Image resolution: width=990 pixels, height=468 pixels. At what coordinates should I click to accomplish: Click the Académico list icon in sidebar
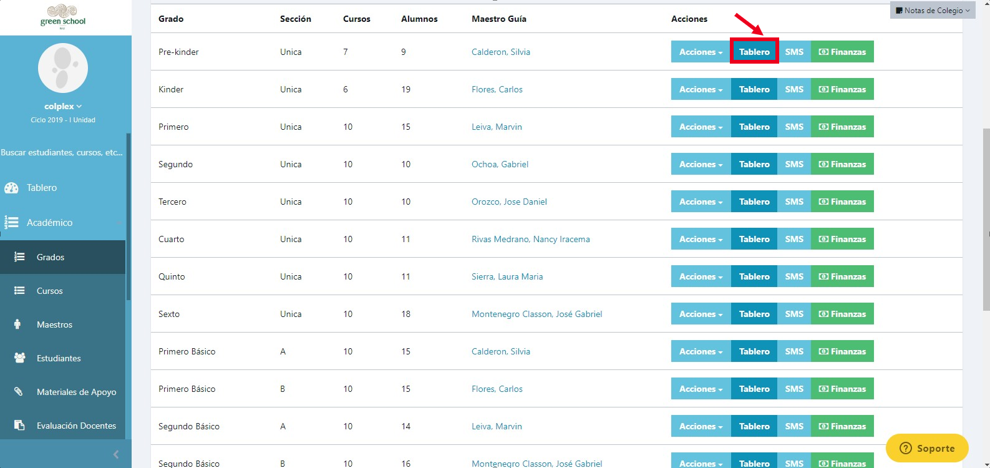(x=11, y=222)
